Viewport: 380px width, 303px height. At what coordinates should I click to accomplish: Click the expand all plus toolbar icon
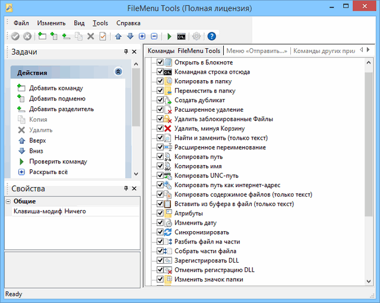[x=142, y=36]
